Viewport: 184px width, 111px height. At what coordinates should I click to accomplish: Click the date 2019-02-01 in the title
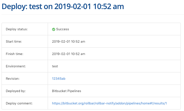pyautogui.click(x=73, y=7)
